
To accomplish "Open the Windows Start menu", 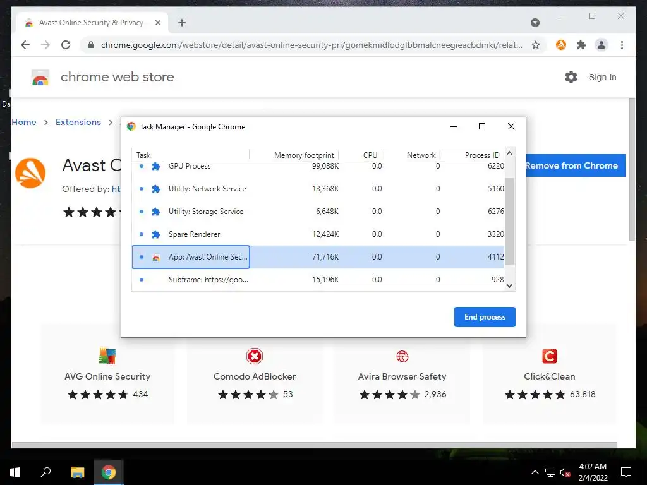I will (15, 472).
